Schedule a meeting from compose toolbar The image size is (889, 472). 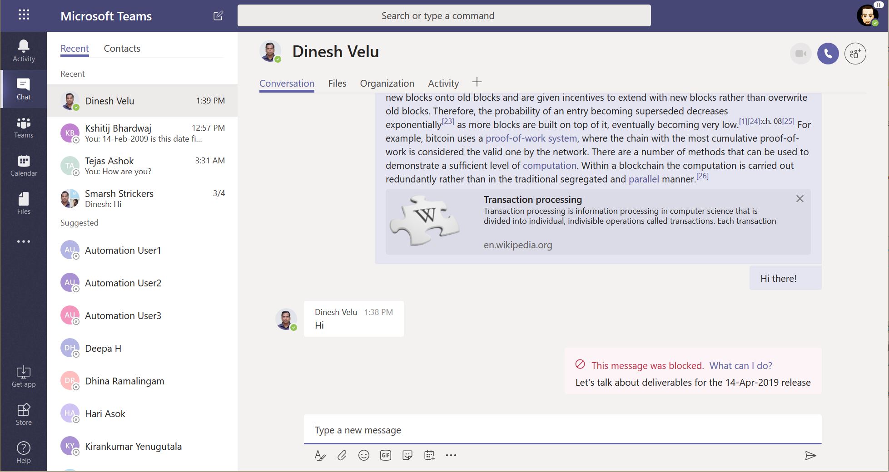point(429,455)
